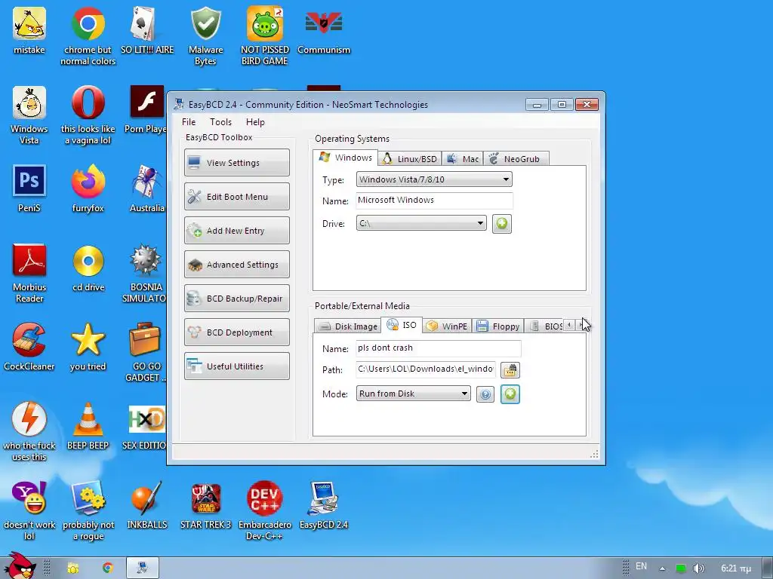Select the Morbius Reader desktop icon
Image resolution: width=773 pixels, height=579 pixels.
coord(29,273)
